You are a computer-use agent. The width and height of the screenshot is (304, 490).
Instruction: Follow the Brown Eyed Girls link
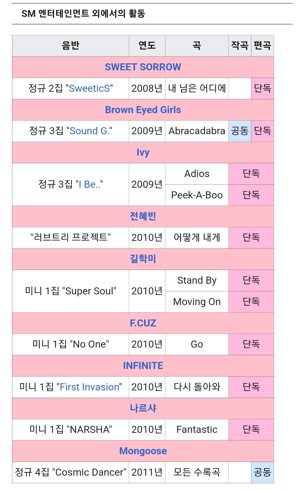[143, 110]
